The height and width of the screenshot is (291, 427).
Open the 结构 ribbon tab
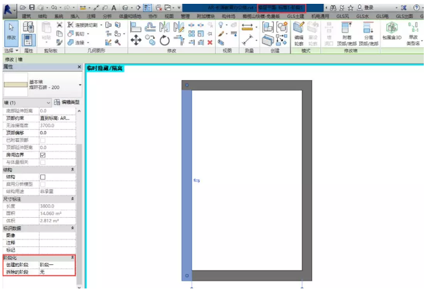[x=43, y=17]
